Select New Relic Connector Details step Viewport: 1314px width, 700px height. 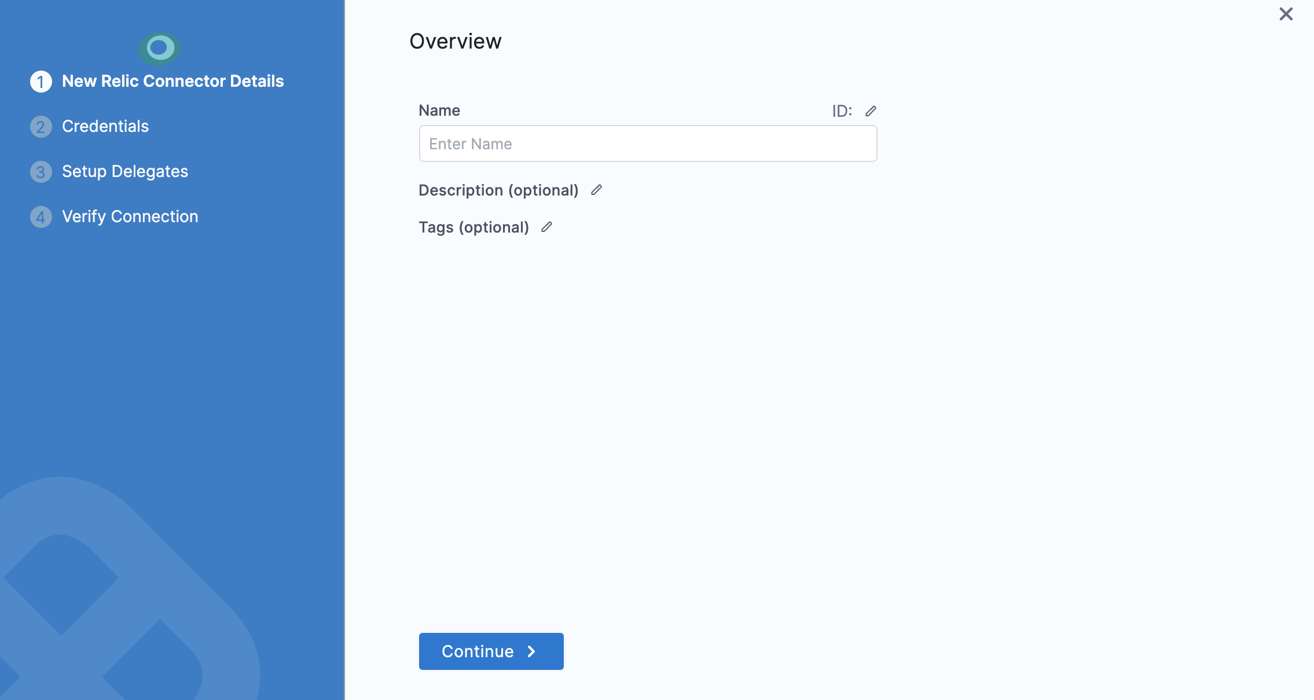coord(172,82)
